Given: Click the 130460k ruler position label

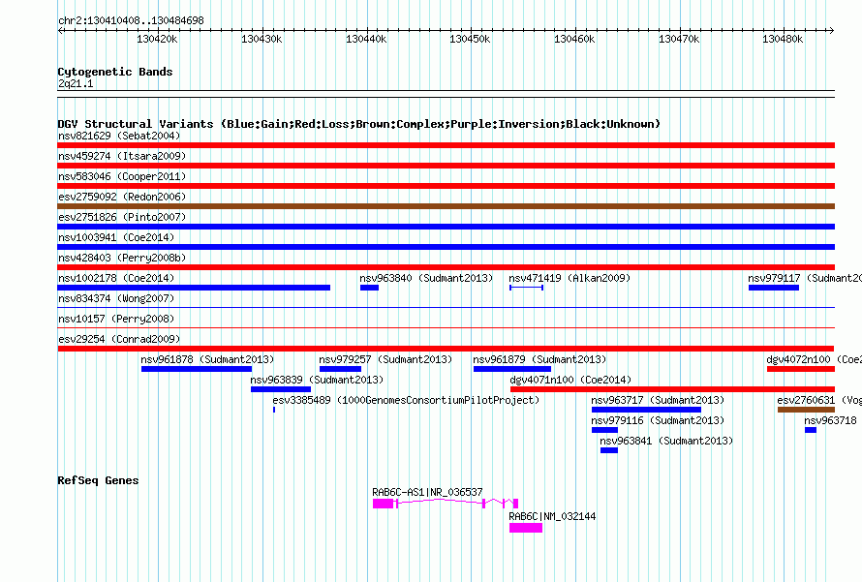Looking at the screenshot, I should (574, 39).
